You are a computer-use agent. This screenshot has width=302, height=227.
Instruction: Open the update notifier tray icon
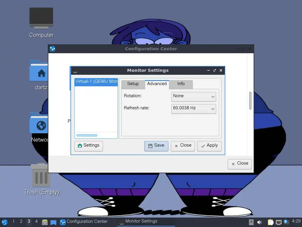pyautogui.click(x=286, y=222)
